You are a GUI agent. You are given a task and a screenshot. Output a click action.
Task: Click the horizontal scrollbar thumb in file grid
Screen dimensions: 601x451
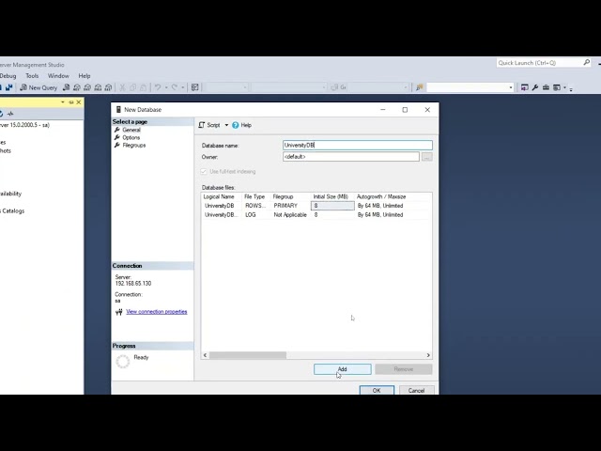[x=248, y=355]
